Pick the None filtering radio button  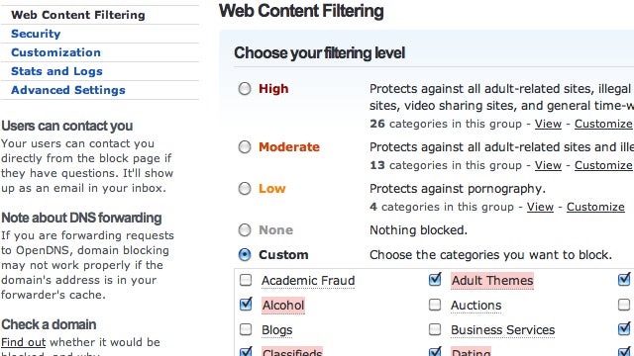(245, 230)
